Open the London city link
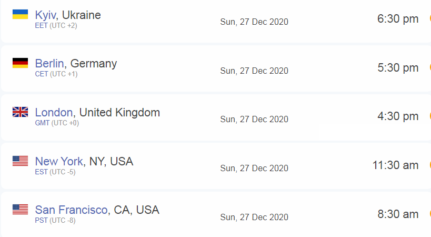 pos(54,113)
